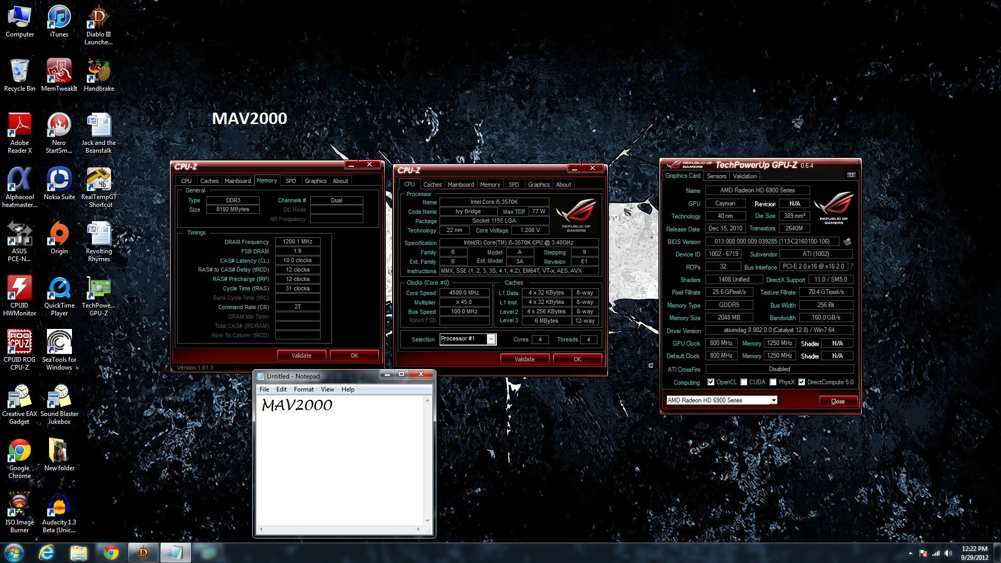This screenshot has width=1001, height=563.
Task: Click Validate in memory CPU-Z window
Action: (301, 356)
